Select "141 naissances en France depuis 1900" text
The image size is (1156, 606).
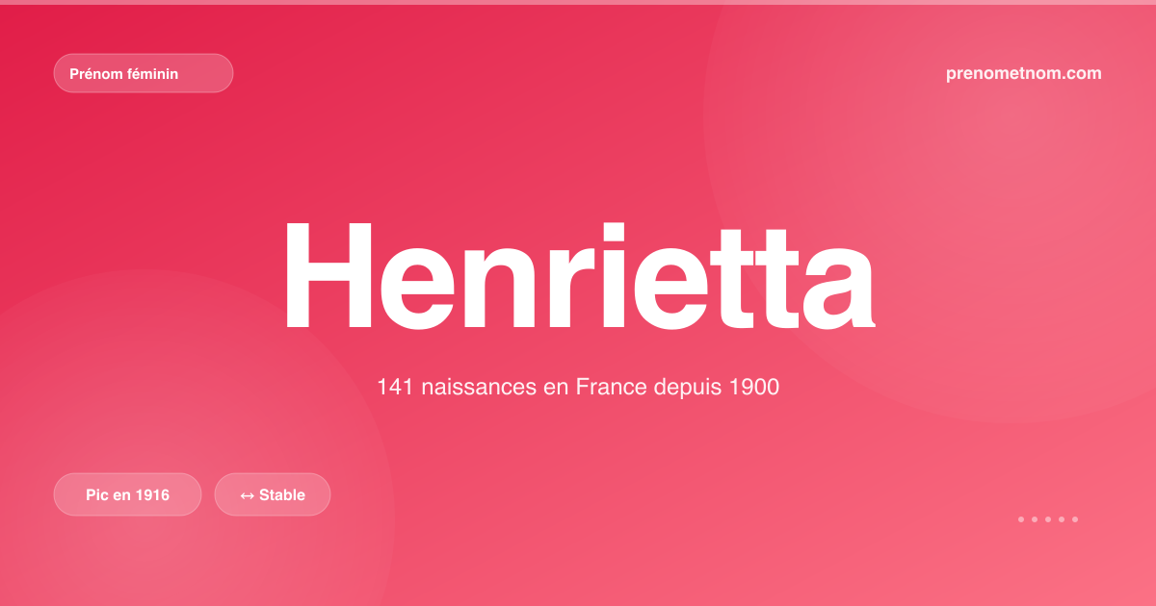click(578, 388)
